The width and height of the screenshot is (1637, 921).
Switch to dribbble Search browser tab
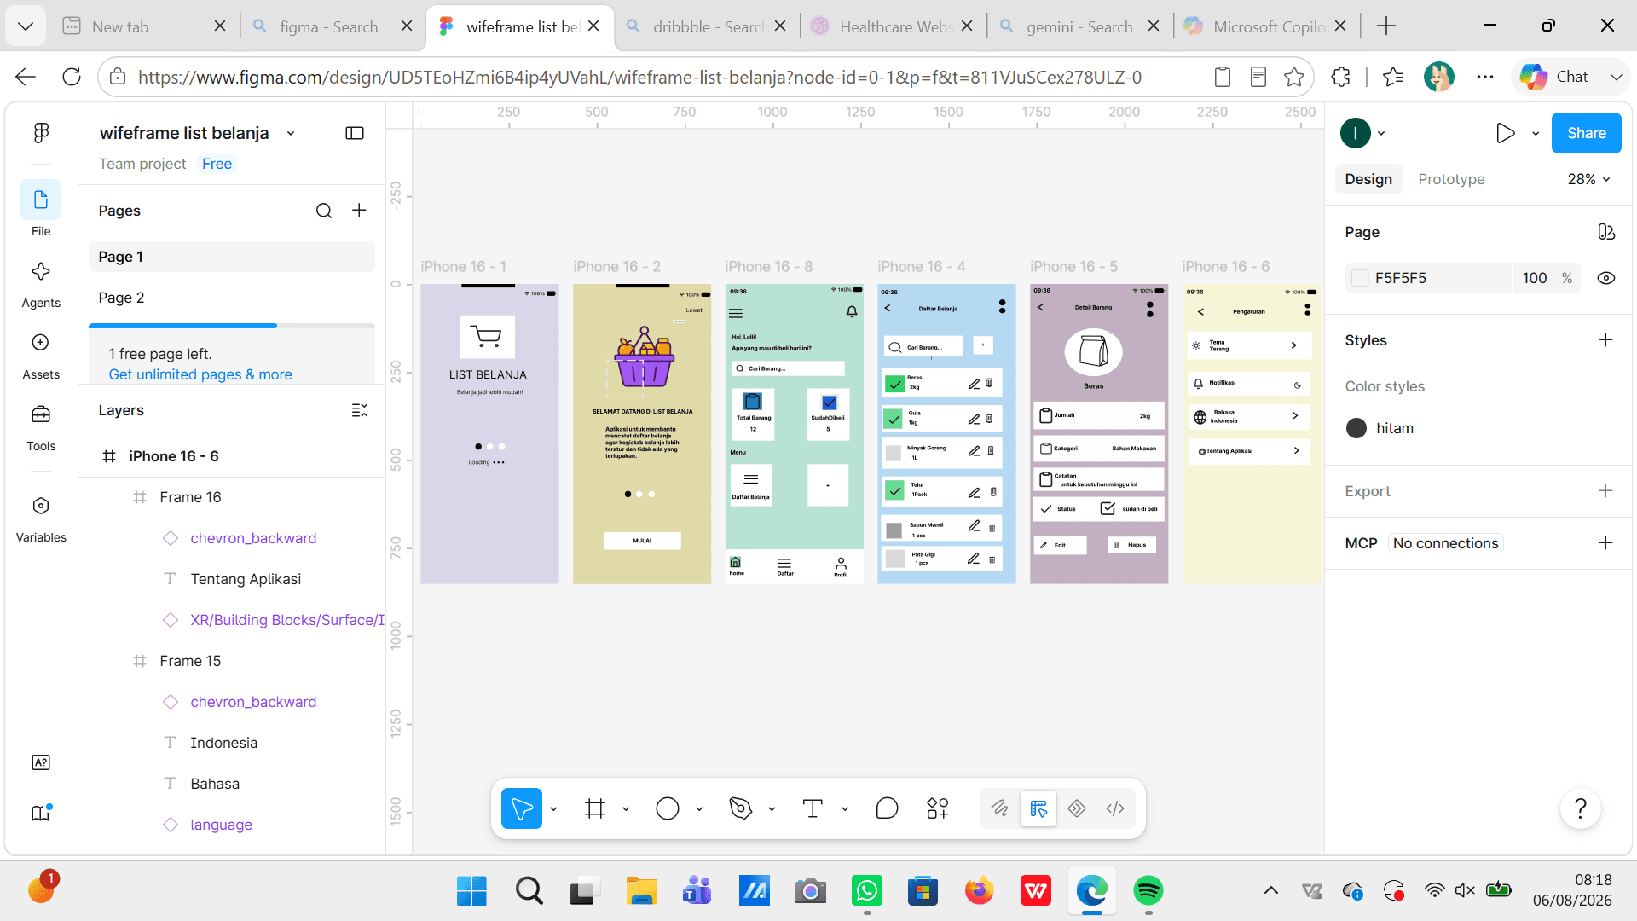[707, 26]
